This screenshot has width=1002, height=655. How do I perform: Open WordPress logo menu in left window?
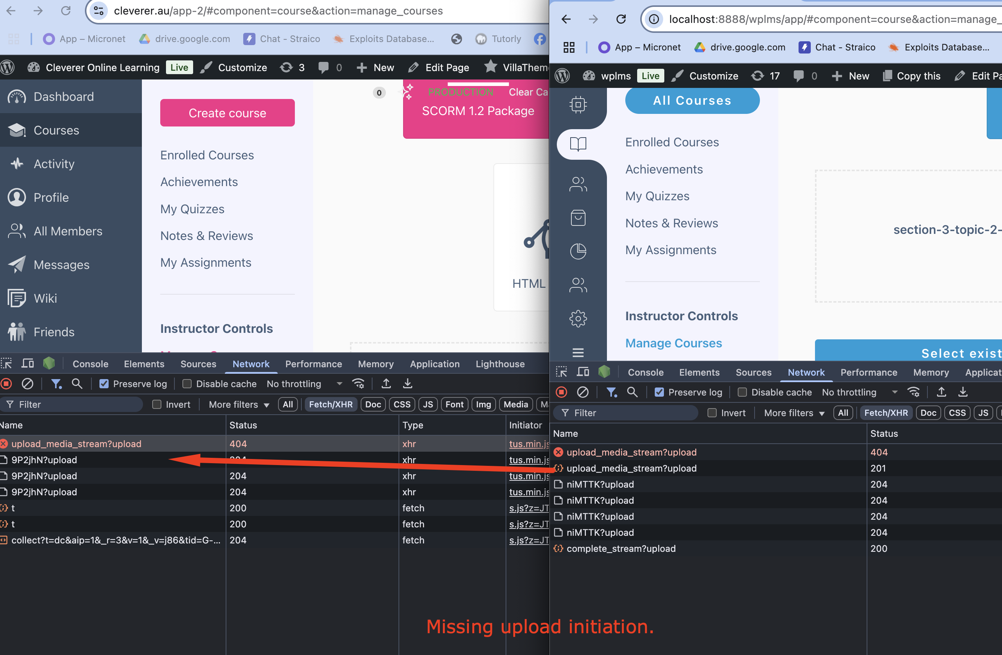pyautogui.click(x=8, y=67)
